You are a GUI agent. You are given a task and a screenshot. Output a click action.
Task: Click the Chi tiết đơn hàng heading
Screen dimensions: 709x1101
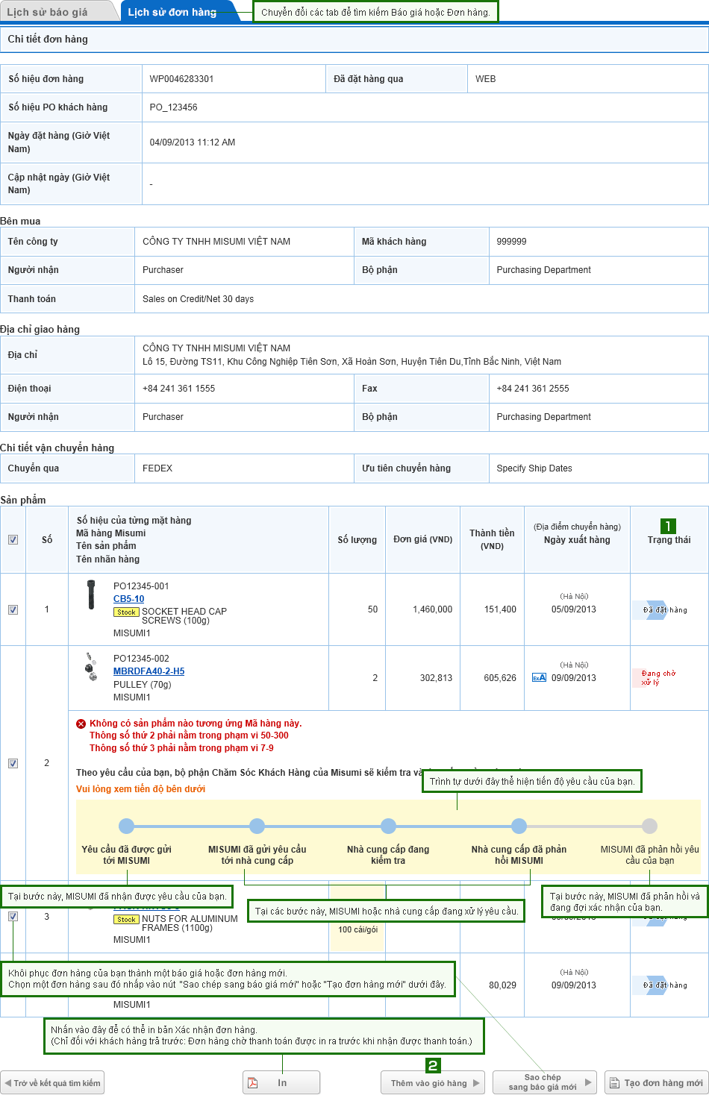coord(48,39)
